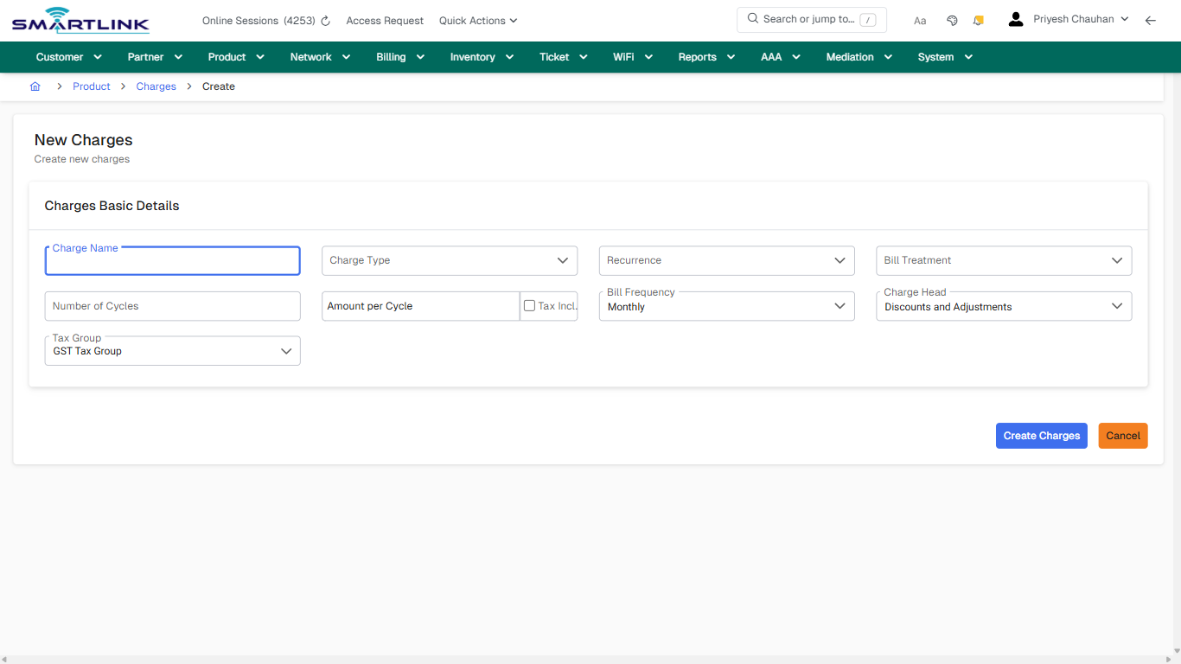
Task: Click inside the Charge Name field
Action: 172,260
